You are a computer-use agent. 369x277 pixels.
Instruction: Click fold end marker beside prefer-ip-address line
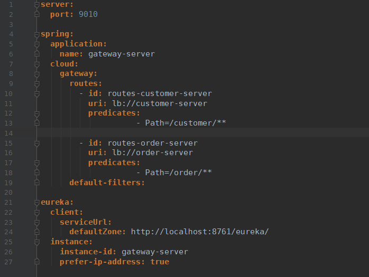[36, 262]
